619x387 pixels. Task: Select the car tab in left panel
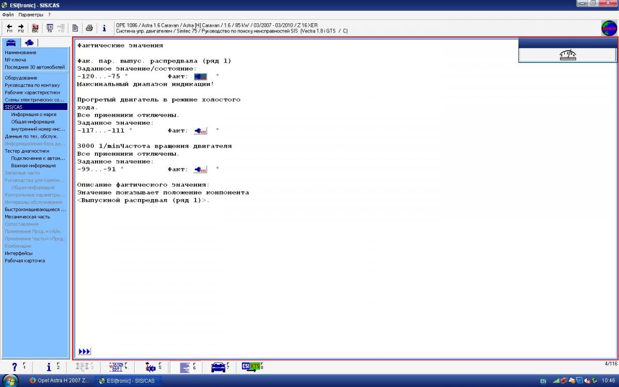[11, 42]
